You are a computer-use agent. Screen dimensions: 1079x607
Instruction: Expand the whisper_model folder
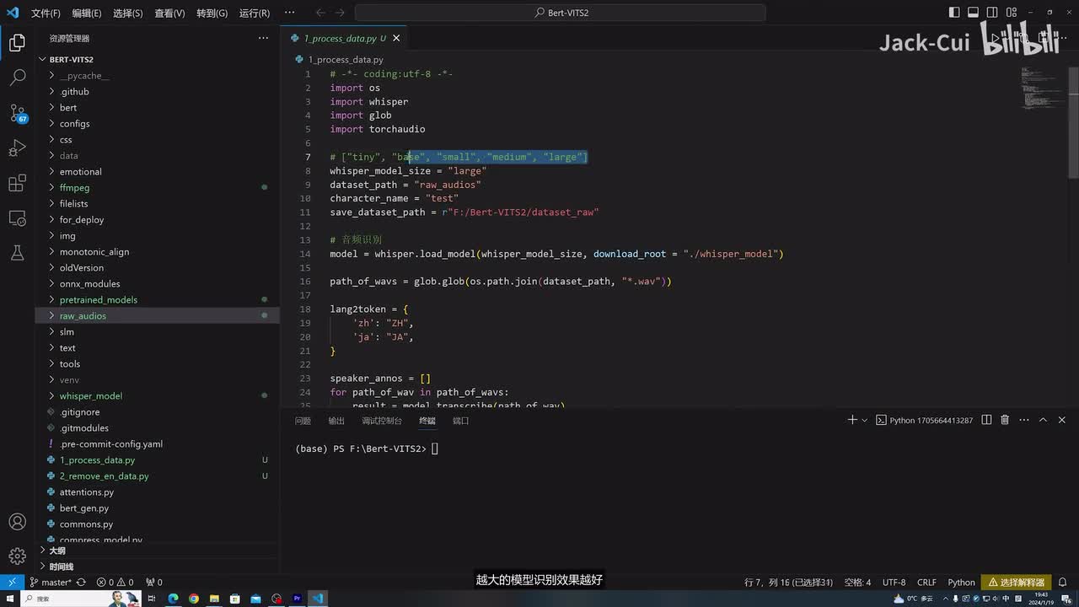pyautogui.click(x=90, y=396)
